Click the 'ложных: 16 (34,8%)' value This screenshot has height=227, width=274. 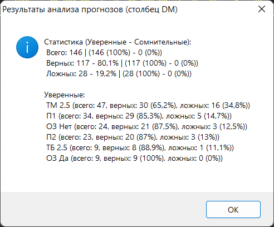pos(215,106)
